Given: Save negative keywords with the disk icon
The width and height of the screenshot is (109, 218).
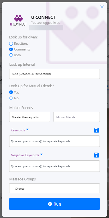Looking at the screenshot, I should [x=96, y=155].
